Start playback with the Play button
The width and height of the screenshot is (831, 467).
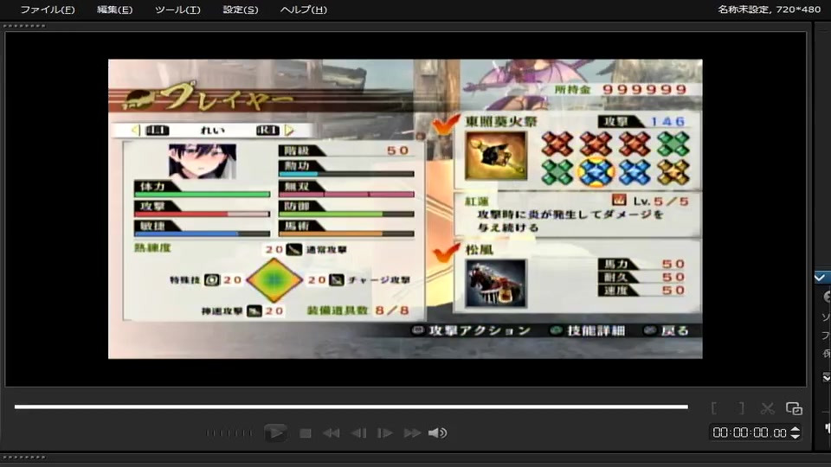coord(275,432)
